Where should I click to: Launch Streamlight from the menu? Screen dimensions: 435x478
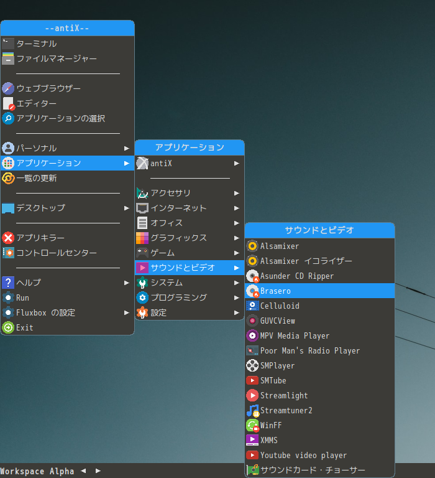click(319, 395)
